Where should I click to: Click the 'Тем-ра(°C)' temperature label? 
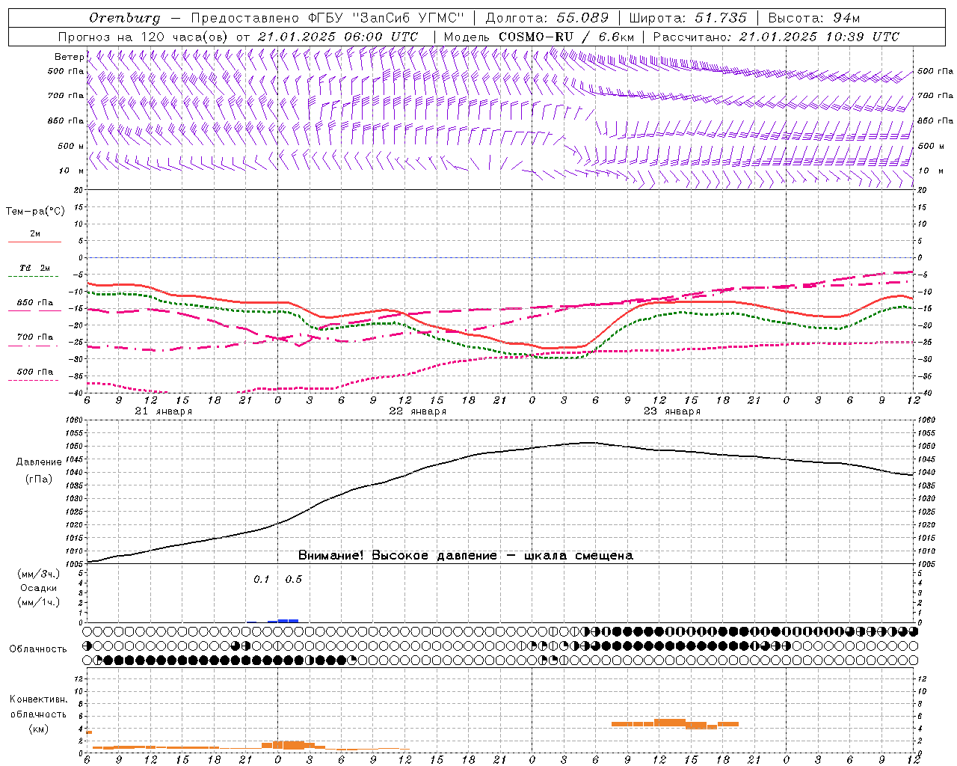tap(35, 211)
